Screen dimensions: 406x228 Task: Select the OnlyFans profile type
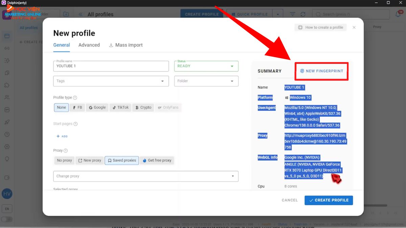click(168, 107)
